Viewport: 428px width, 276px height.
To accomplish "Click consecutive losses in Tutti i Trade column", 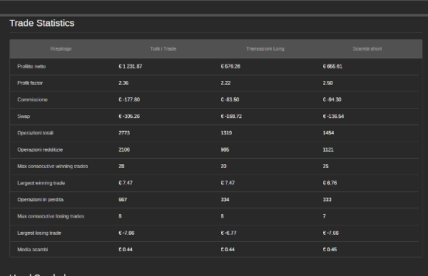I will pos(120,216).
